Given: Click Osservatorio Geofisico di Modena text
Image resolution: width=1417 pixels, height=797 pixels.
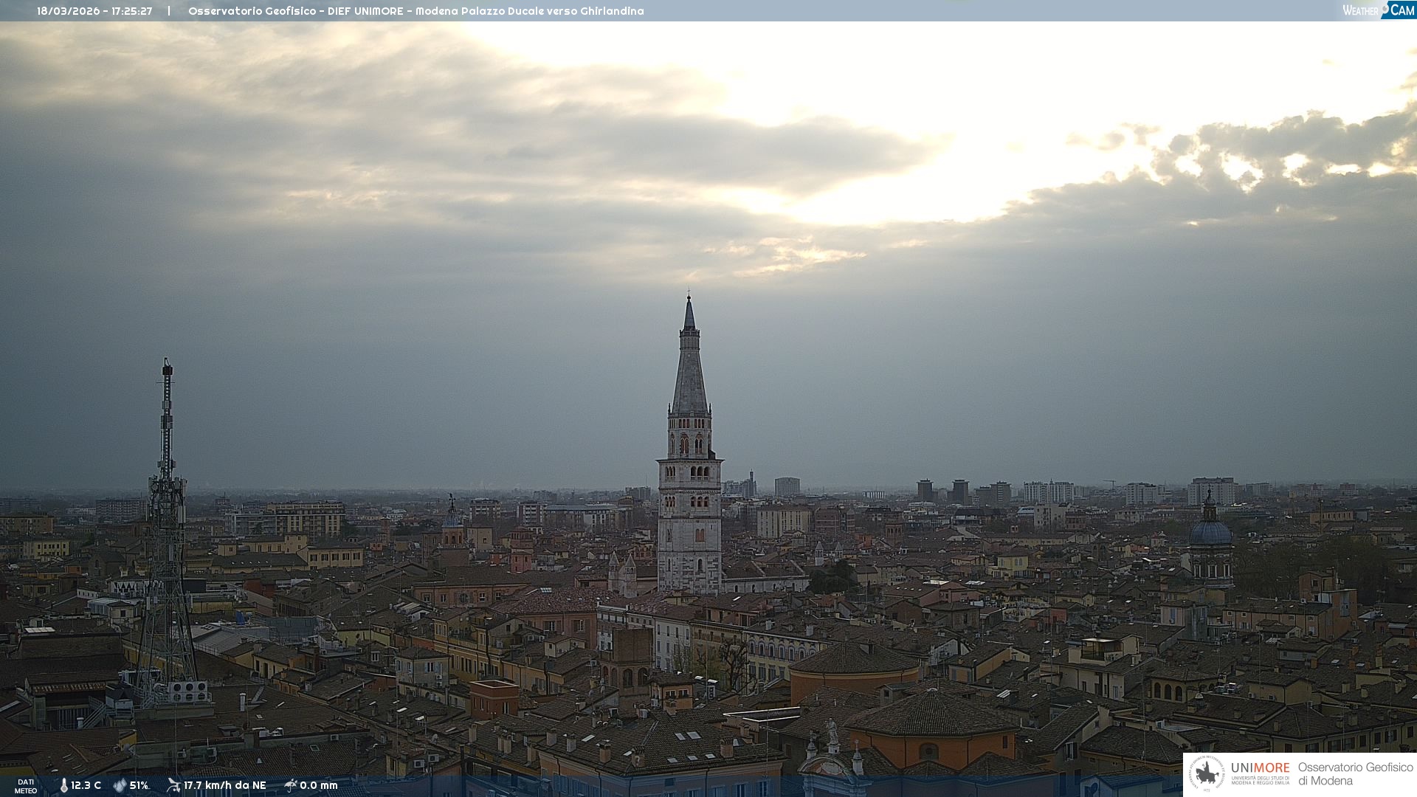Looking at the screenshot, I should (x=1355, y=773).
